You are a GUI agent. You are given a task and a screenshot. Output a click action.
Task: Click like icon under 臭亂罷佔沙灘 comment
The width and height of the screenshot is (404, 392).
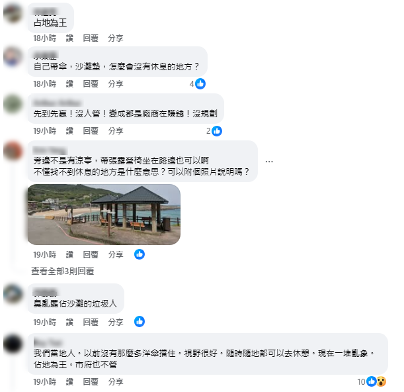tap(140, 322)
